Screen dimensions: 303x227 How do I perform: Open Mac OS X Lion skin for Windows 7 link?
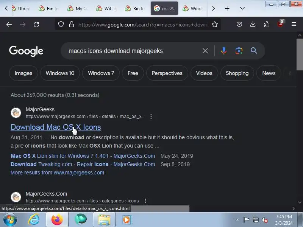tap(83, 156)
